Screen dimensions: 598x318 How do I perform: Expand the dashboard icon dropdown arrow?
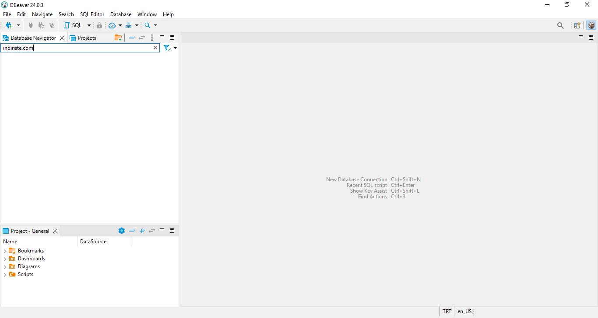point(120,25)
